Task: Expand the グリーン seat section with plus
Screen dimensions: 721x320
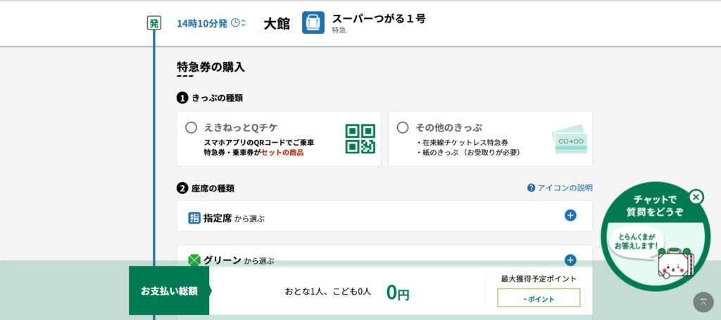Action: 570,260
